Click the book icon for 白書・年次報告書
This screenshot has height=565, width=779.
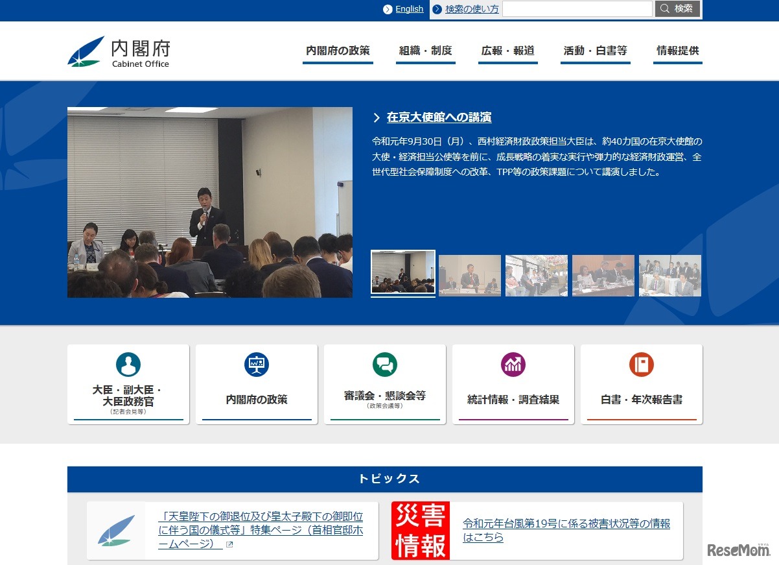pos(642,365)
